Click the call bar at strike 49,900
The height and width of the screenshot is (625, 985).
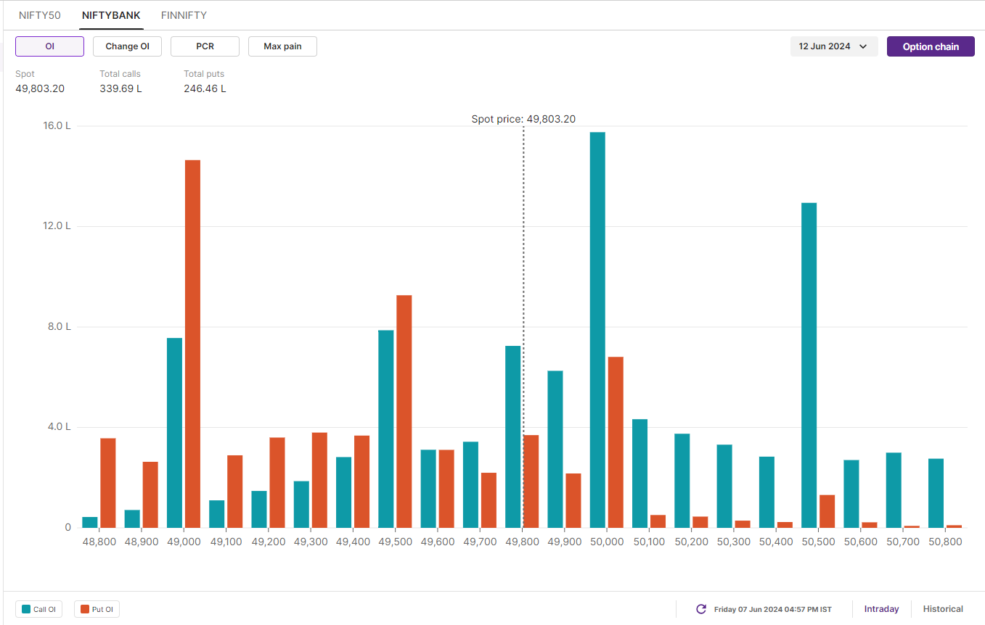[x=555, y=450]
